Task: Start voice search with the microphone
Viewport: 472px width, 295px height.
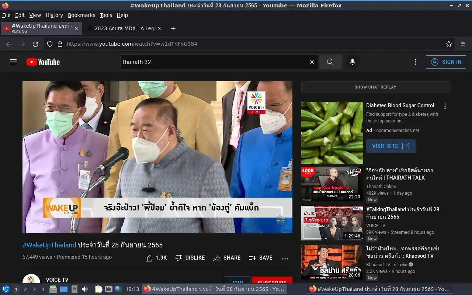Action: coord(353,62)
